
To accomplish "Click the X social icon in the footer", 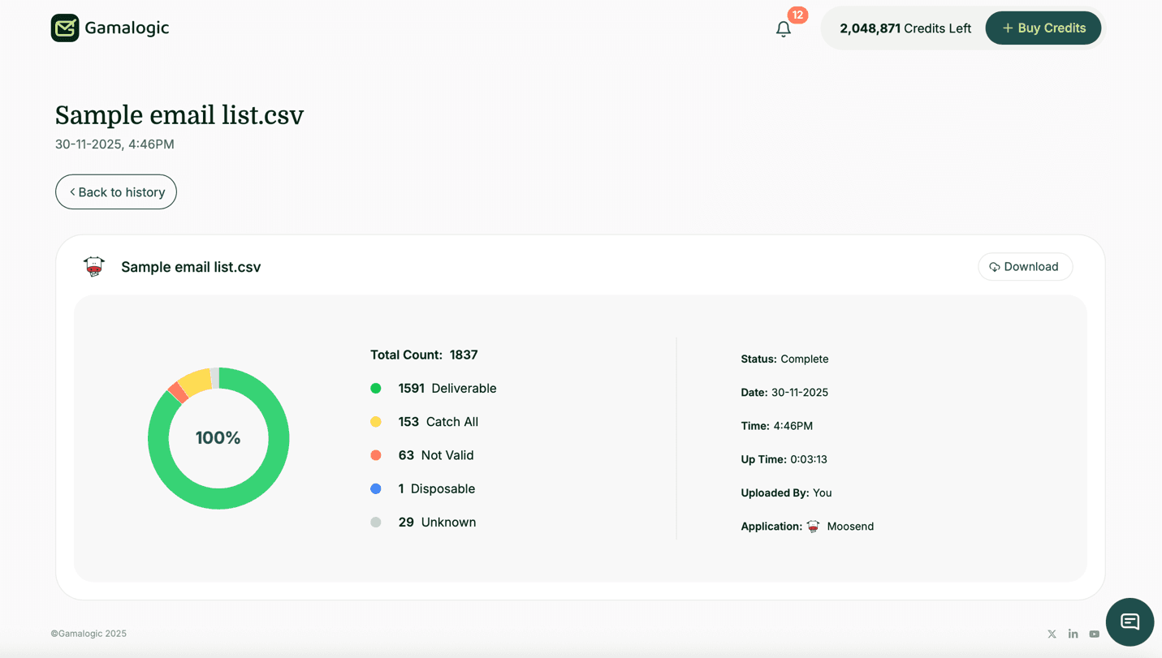I will coord(1052,634).
